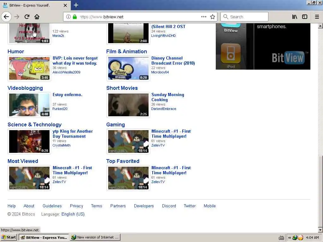Play Sunday Morning Cooking thumbnail
The image size is (323, 242).
tap(128, 105)
